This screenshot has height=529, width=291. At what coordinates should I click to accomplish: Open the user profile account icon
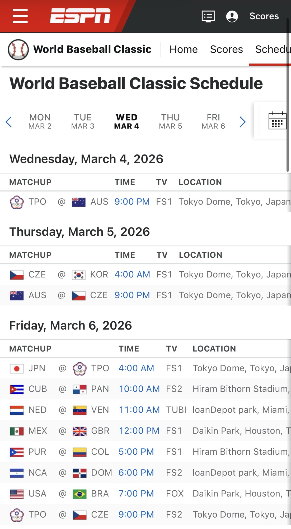point(232,16)
